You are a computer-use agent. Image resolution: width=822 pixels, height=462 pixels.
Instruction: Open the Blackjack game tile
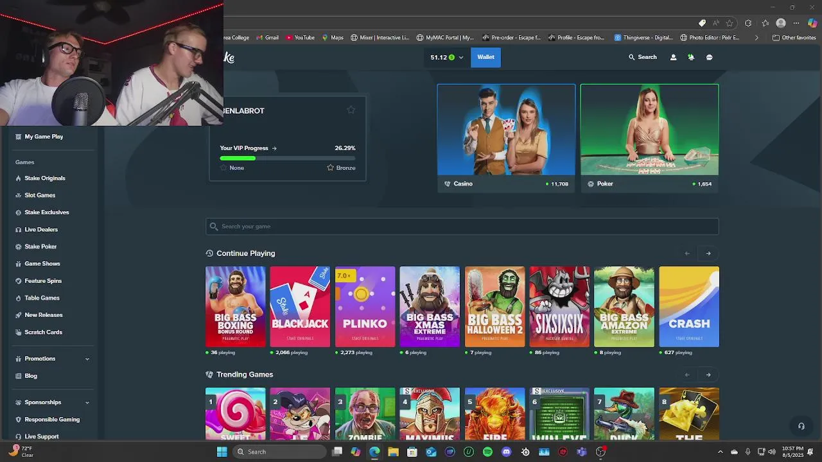(x=300, y=307)
